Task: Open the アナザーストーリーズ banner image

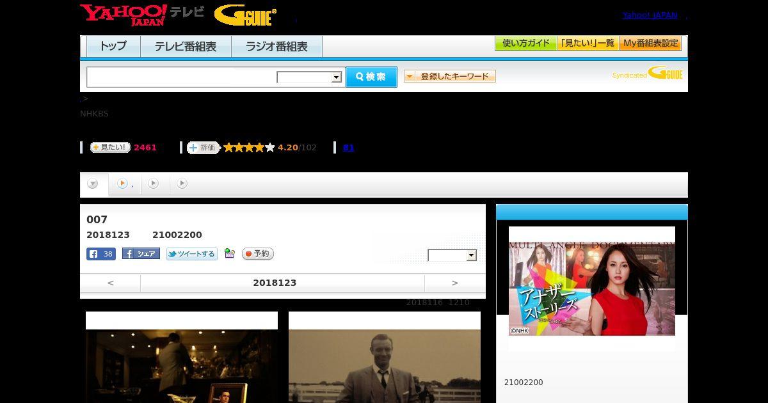Action: coord(592,288)
